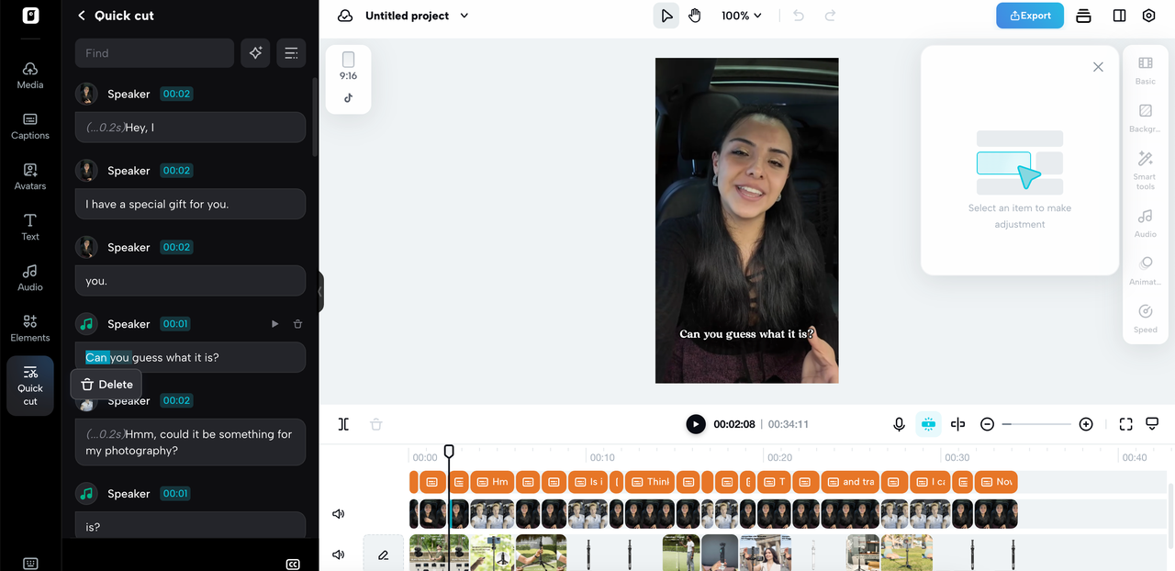Mute the video track

(x=338, y=513)
